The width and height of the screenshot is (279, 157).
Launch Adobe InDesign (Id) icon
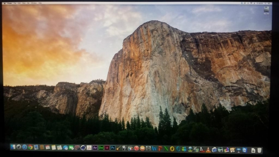tap(107, 148)
